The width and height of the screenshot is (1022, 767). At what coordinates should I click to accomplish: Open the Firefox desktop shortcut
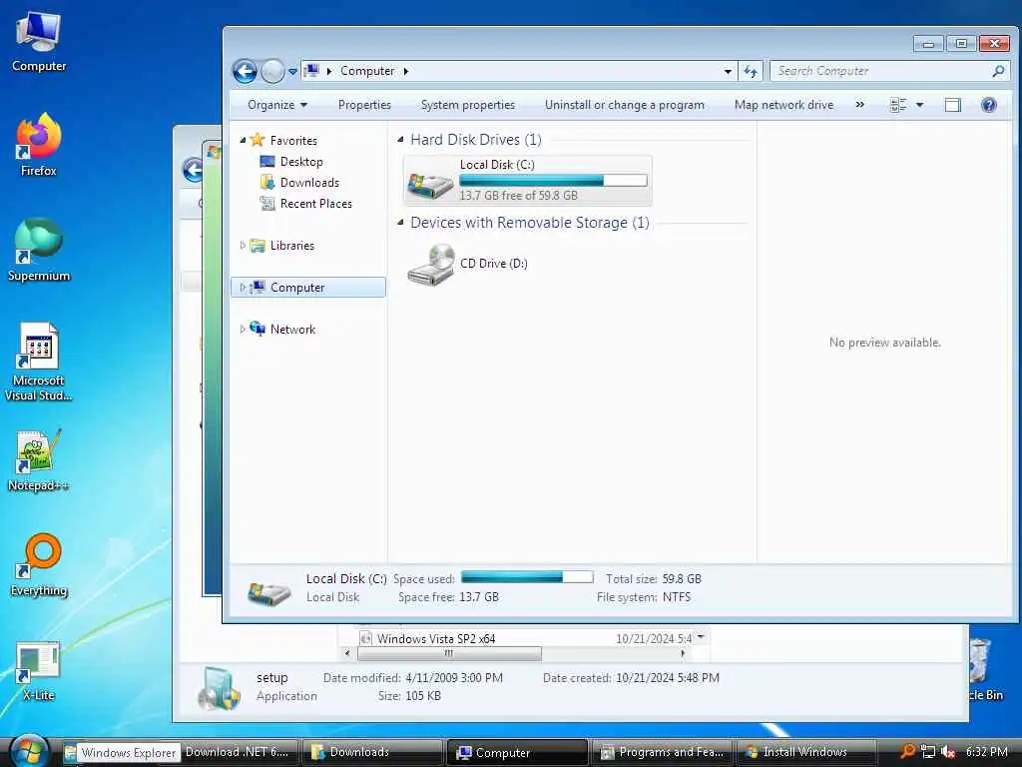pos(39,145)
